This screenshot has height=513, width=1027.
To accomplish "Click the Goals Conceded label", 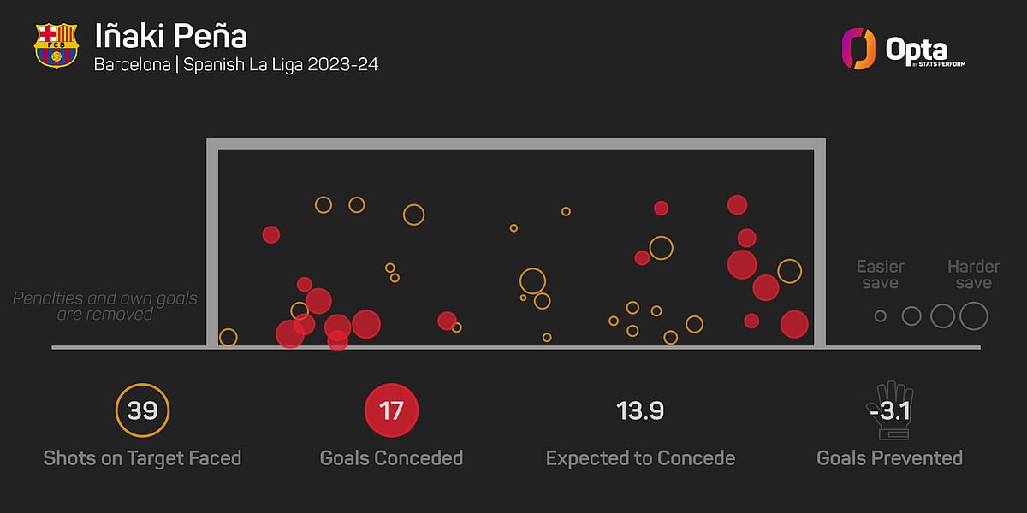I will [391, 458].
